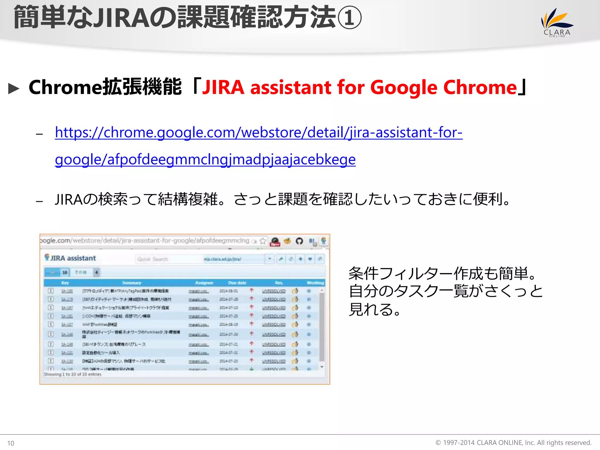Open the chrome.google.com webstore JIRA assistant link
This screenshot has width=600, height=450.
259,146
